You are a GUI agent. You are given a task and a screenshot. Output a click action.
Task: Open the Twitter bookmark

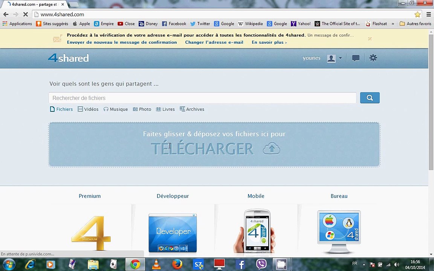(x=200, y=24)
